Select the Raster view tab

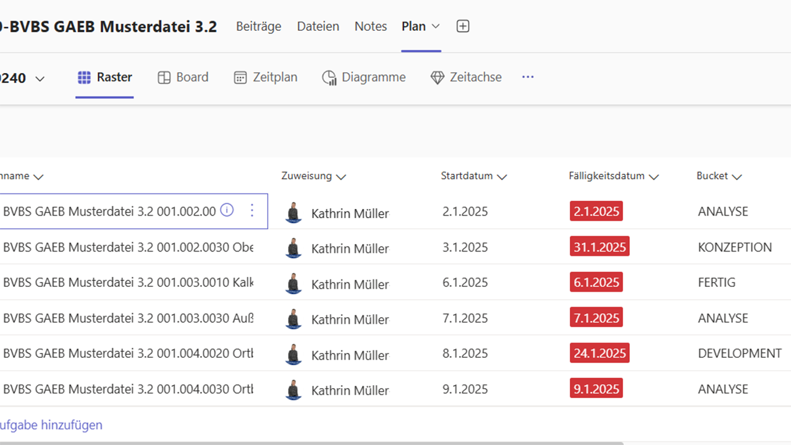coord(105,77)
